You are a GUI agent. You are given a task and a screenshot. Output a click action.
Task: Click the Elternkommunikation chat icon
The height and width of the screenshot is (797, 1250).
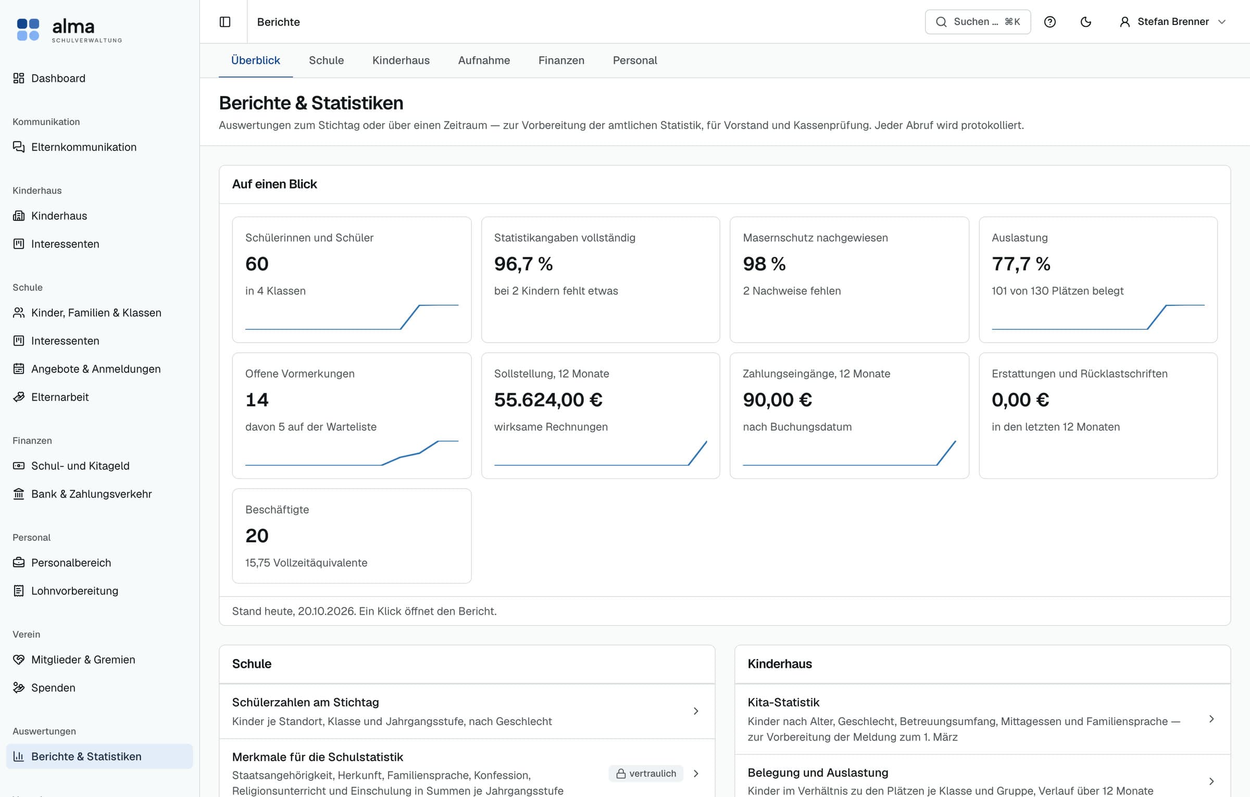coord(19,147)
